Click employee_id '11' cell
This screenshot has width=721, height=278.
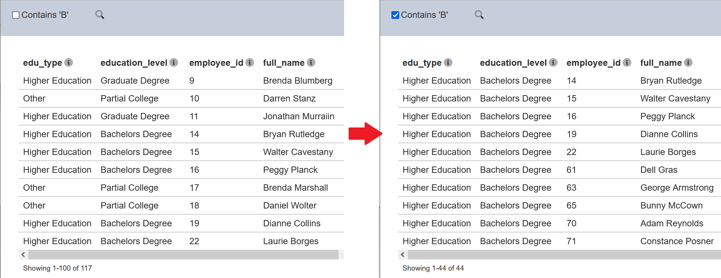coord(194,116)
